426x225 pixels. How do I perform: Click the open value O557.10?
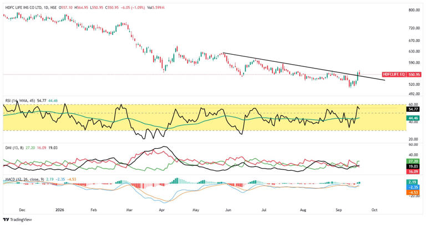67,8
